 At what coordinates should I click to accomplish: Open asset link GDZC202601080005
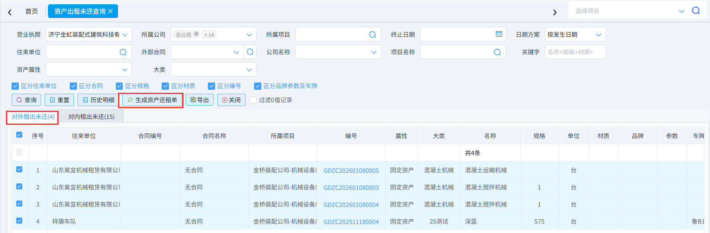pos(351,171)
